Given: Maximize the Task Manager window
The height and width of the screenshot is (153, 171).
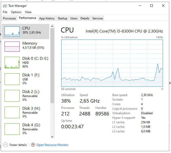Looking at the screenshot, I should click(152, 6).
